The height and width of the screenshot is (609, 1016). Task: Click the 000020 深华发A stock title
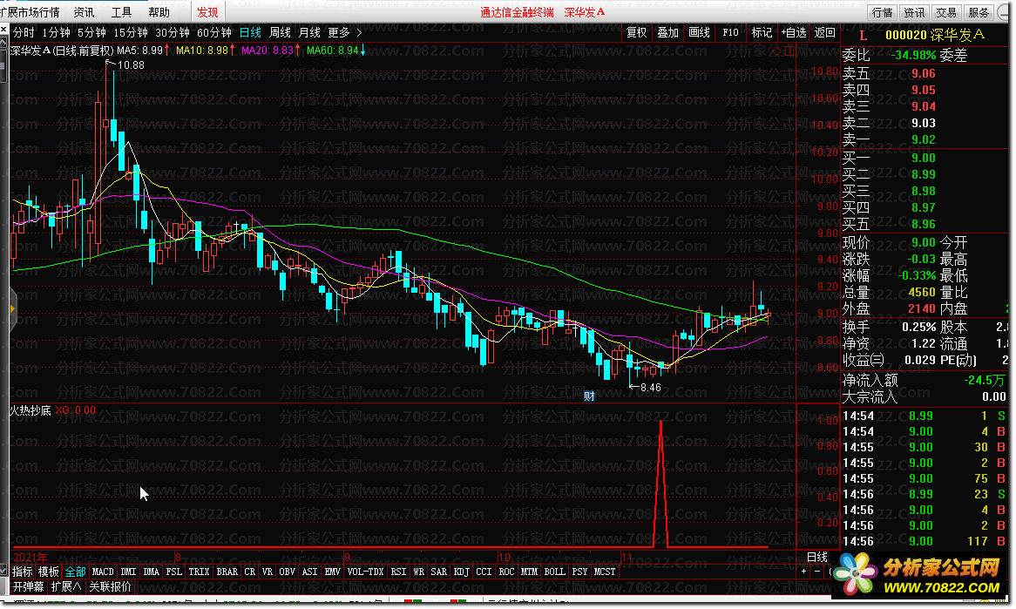[x=934, y=35]
